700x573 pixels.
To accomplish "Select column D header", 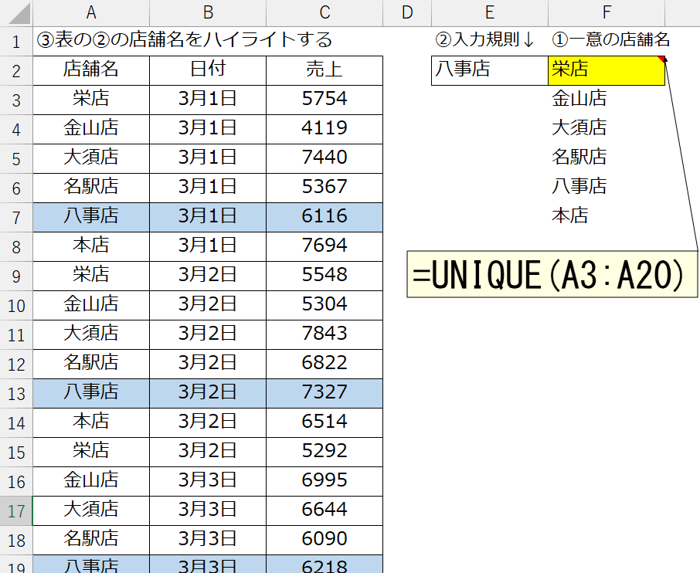I will (407, 12).
